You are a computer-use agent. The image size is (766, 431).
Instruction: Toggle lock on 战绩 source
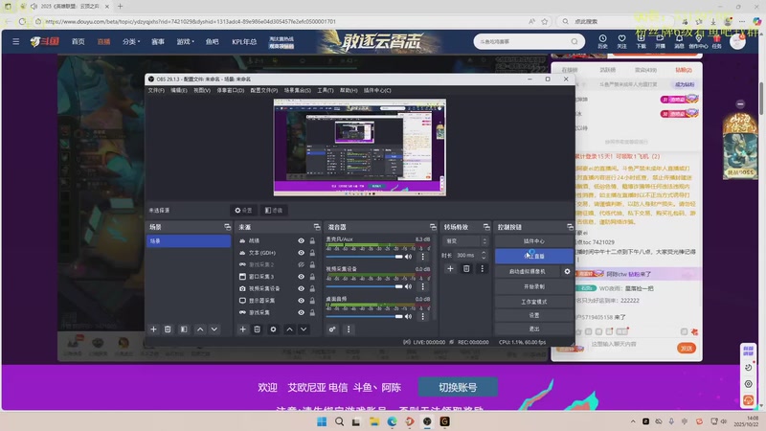(x=312, y=241)
